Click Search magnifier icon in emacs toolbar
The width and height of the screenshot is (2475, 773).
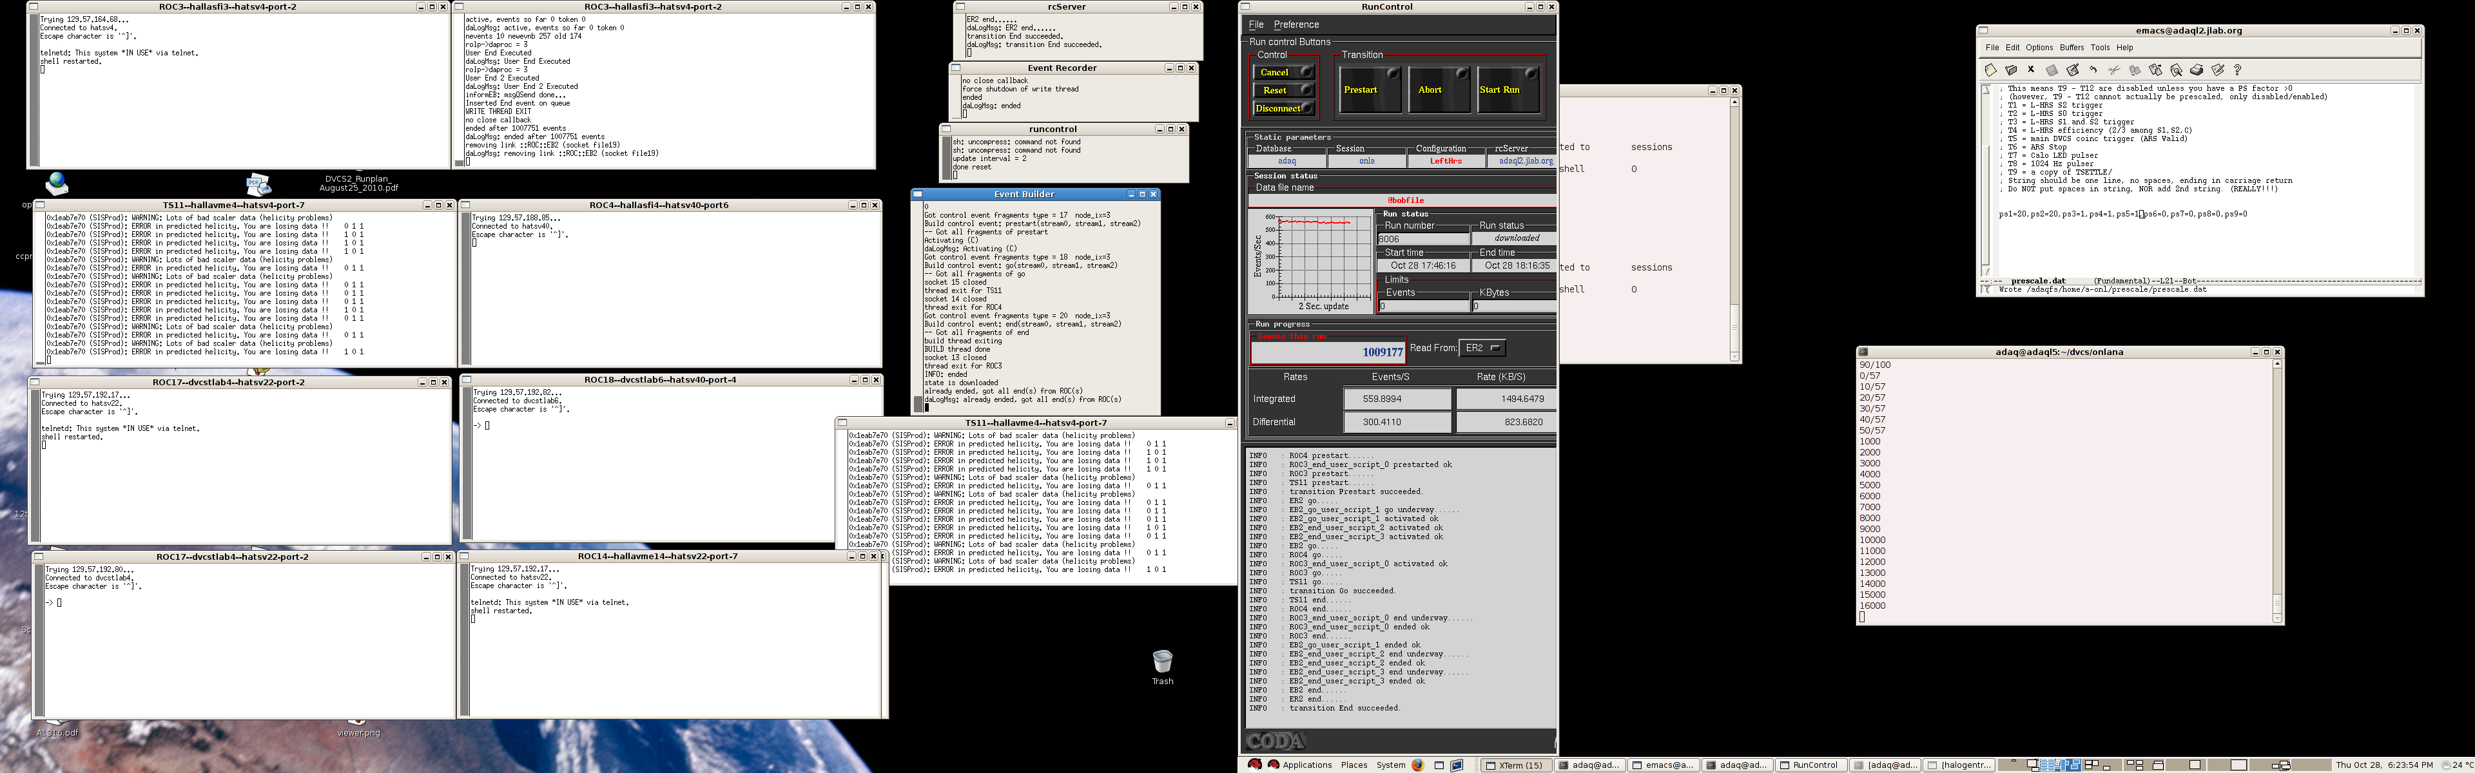point(2176,70)
